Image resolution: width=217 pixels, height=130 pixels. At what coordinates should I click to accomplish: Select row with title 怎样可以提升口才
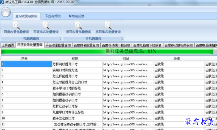(x=65, y=64)
